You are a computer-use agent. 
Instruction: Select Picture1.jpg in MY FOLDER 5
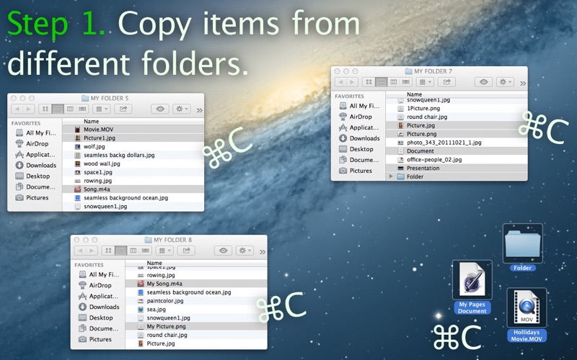coord(133,138)
